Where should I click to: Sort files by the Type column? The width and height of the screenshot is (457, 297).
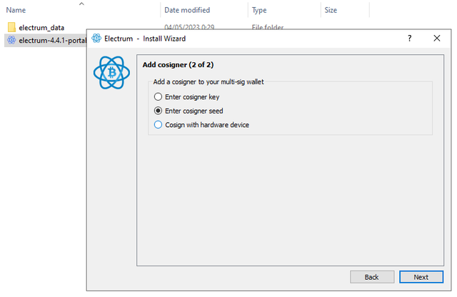click(x=259, y=10)
